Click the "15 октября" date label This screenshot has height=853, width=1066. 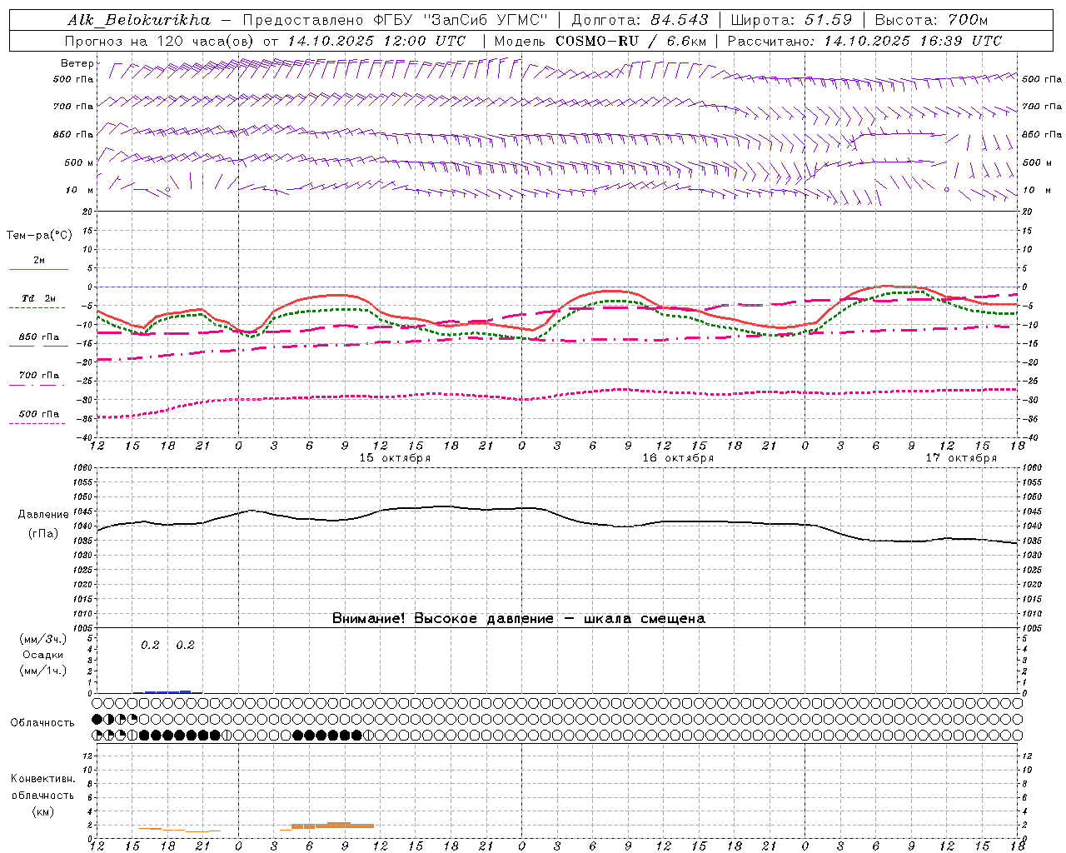395,458
